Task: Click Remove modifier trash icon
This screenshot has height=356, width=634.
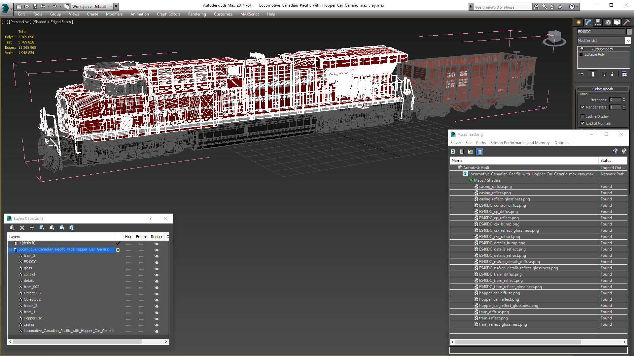Action: click(x=612, y=74)
